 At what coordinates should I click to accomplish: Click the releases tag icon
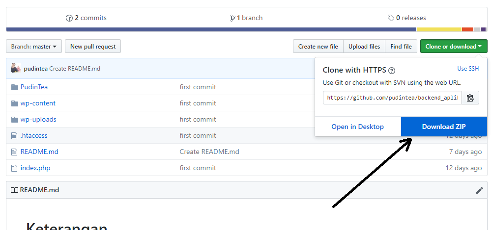click(391, 18)
